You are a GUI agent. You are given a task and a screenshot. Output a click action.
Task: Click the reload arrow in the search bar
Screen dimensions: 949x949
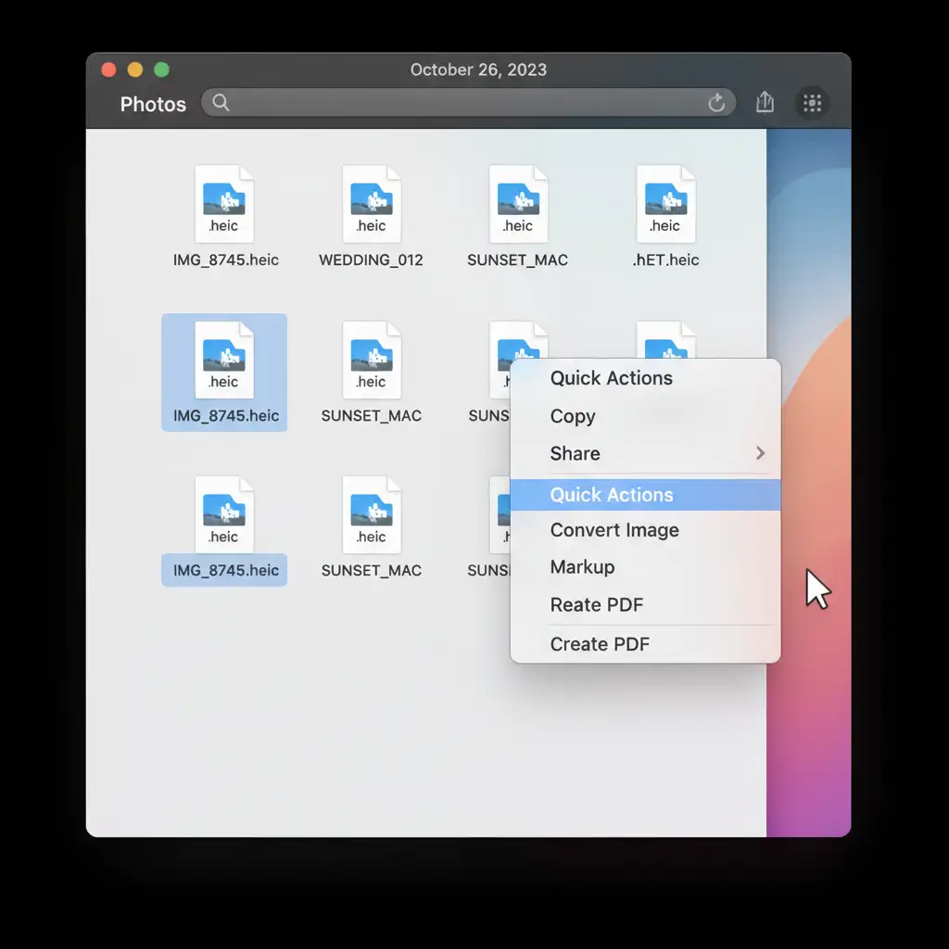[716, 104]
